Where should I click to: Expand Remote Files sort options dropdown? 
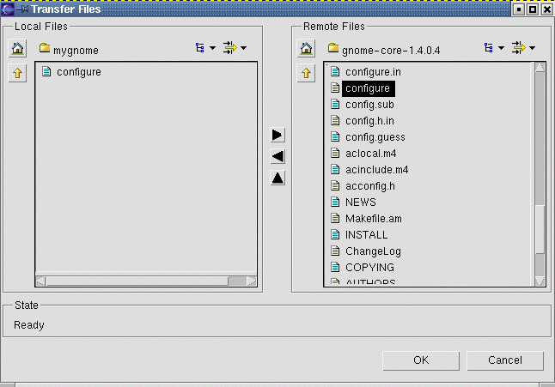pyautogui.click(x=523, y=49)
